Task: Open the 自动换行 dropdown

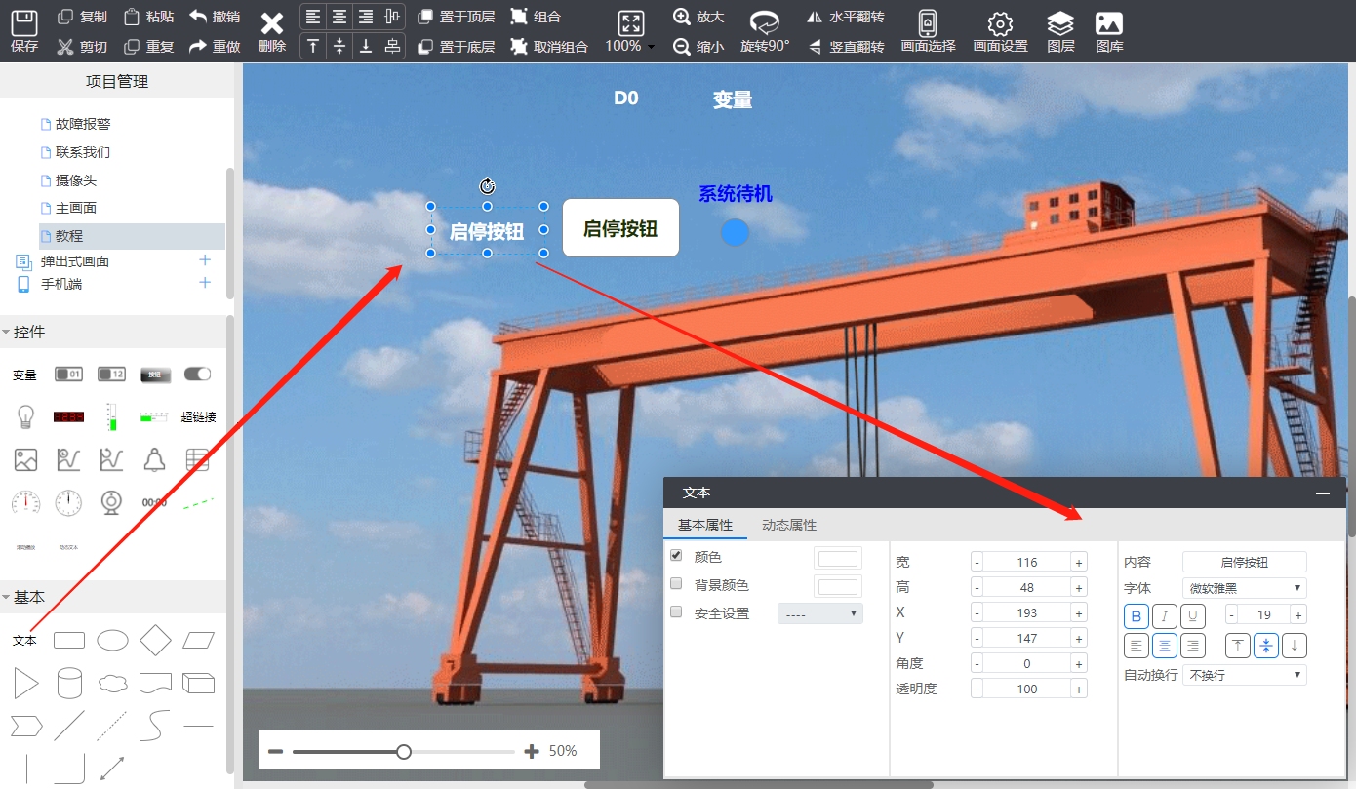Action: pyautogui.click(x=1244, y=675)
